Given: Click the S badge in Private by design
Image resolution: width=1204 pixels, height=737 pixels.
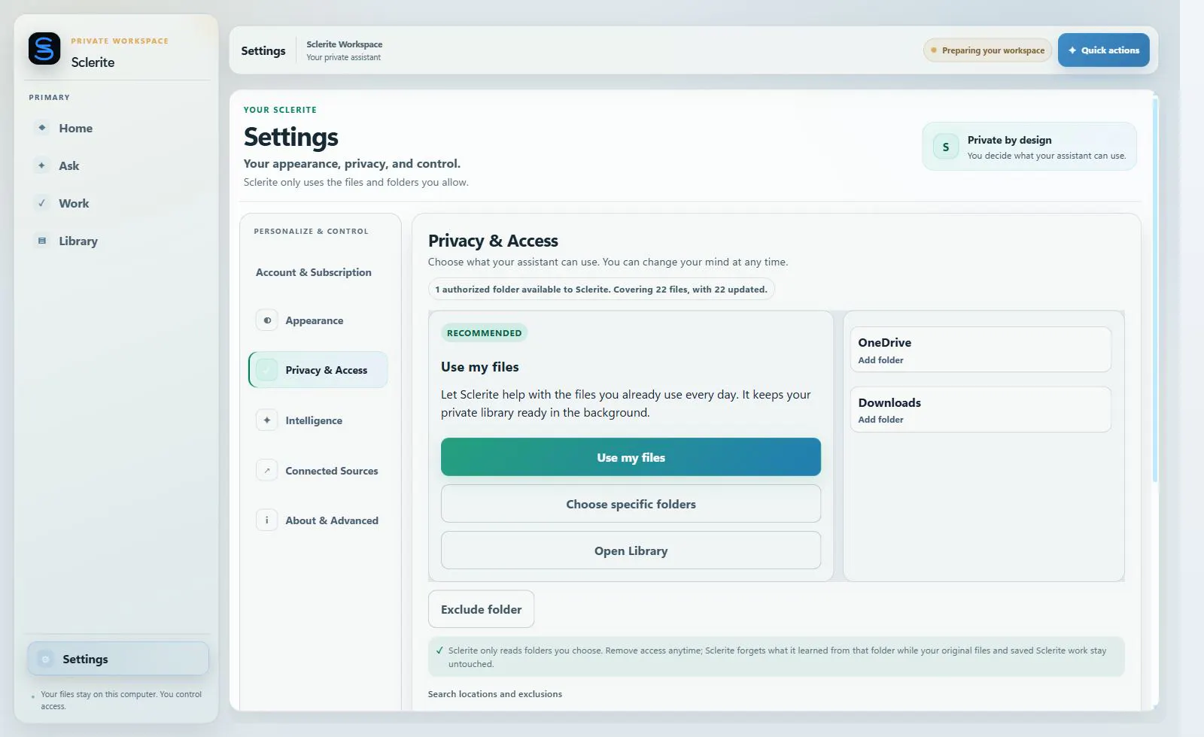Looking at the screenshot, I should click(x=946, y=147).
